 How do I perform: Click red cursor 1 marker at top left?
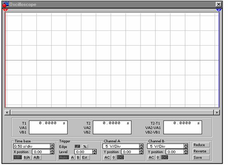5,10
